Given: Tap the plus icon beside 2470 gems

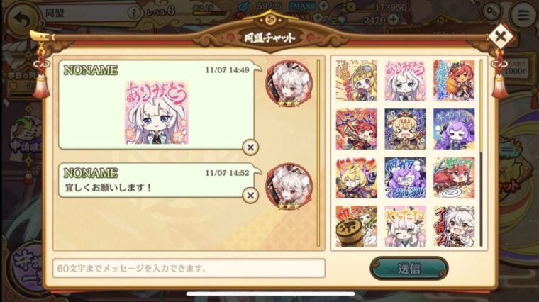Looking at the screenshot, I should 393,19.
